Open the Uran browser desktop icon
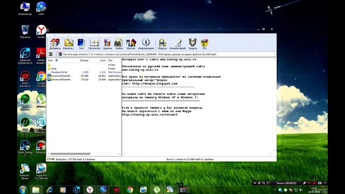 [41, 9]
